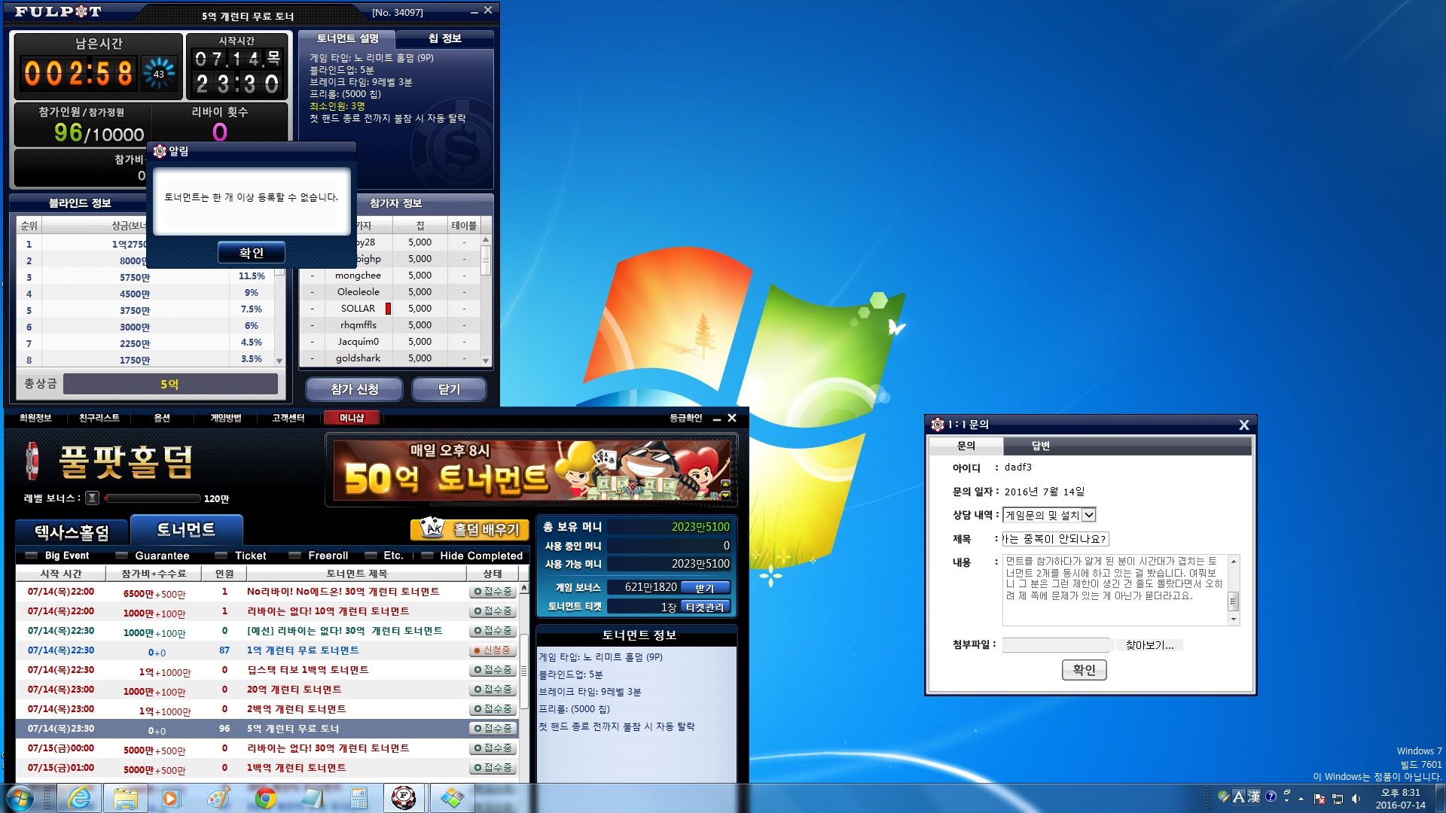Toggle the Big Event filter
Viewport: 1446px width, 813px height.
point(58,556)
